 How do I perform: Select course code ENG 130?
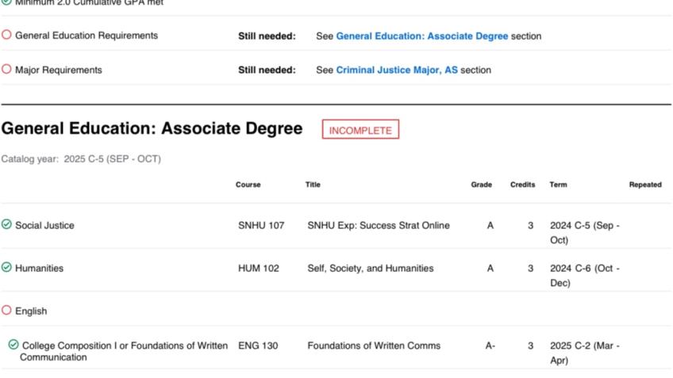pyautogui.click(x=258, y=346)
